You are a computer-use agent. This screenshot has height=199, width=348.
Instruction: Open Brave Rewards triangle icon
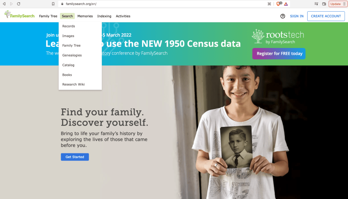pos(286,4)
